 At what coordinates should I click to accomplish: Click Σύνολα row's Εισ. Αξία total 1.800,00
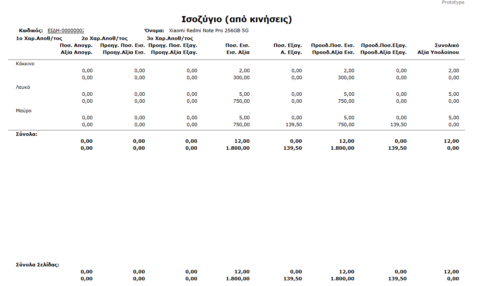238,148
